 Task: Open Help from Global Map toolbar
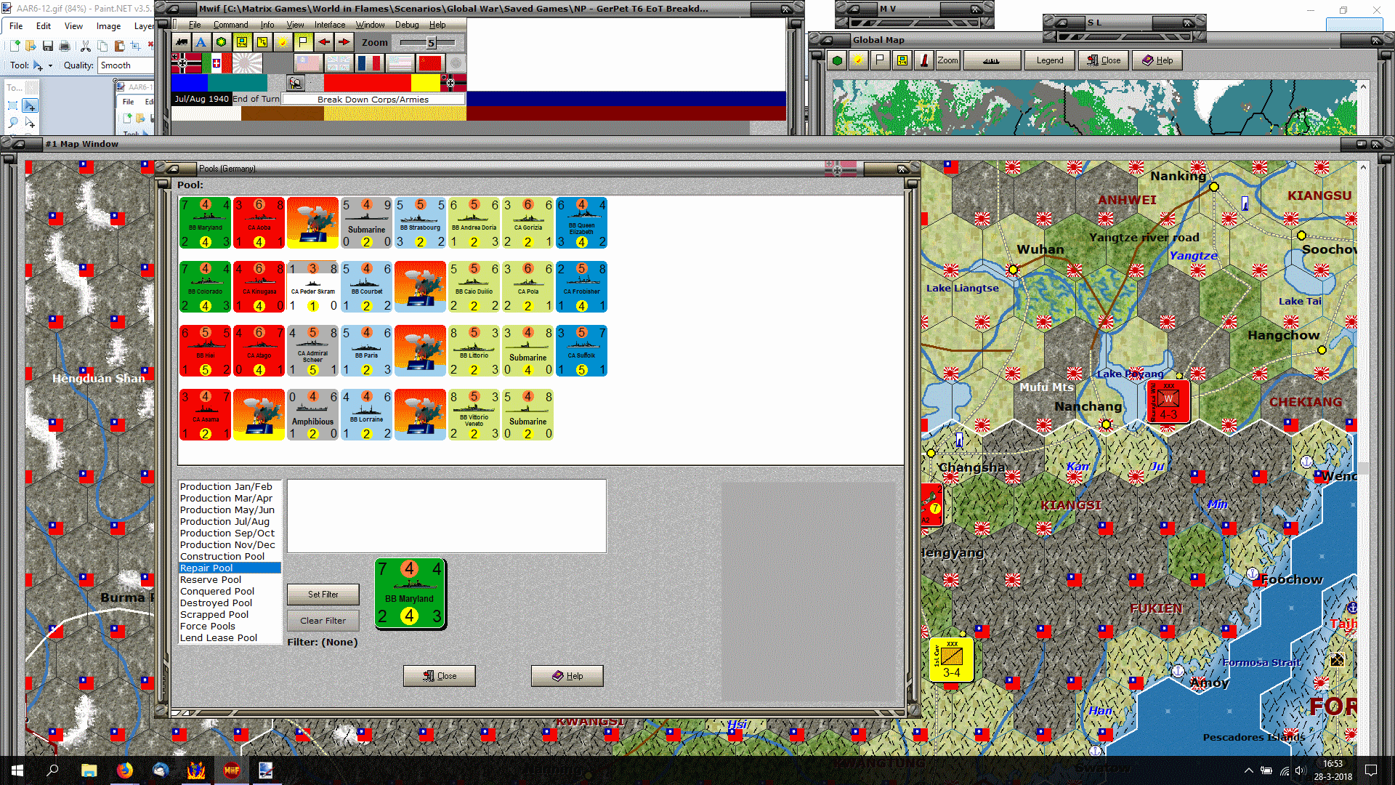pos(1157,60)
